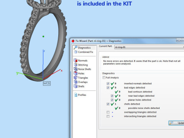
Task: Click the Normals cube icon
Action: coord(76,61)
